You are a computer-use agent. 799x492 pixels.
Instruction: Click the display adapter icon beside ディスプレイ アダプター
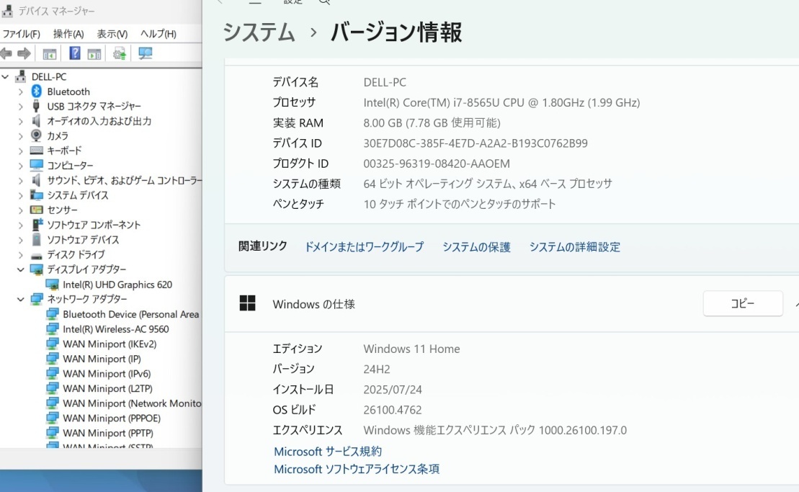36,269
